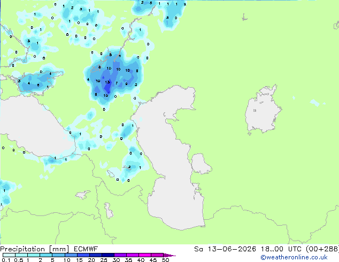This screenshot has height=262, width=339.
Task: Click legend tick label '35'
Action: [128, 260]
